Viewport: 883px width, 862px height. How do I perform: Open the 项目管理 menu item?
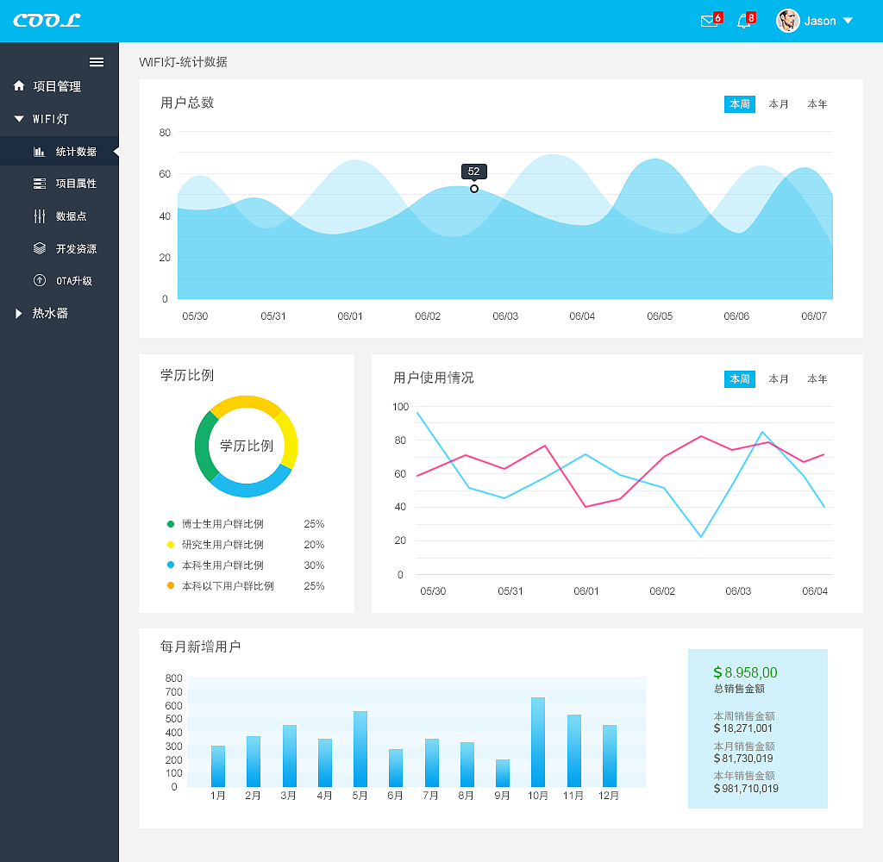pos(59,86)
